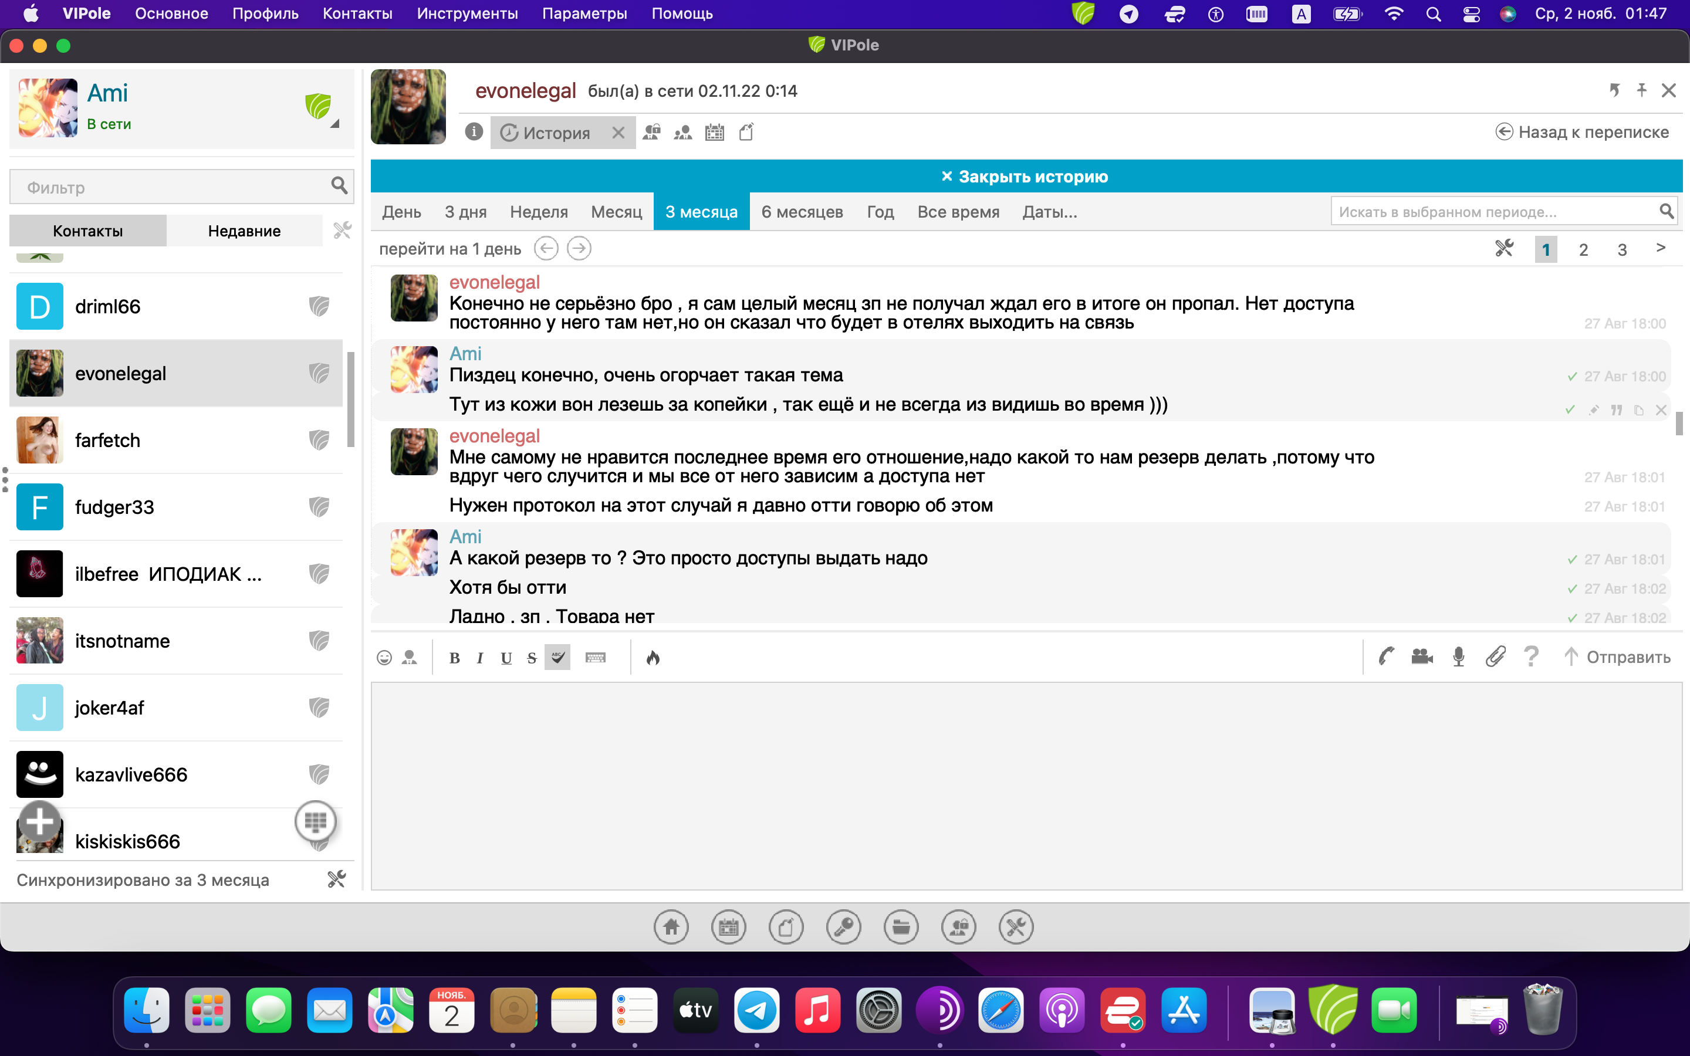Open Telegram from the Dock
1690x1056 pixels.
[x=756, y=1010]
